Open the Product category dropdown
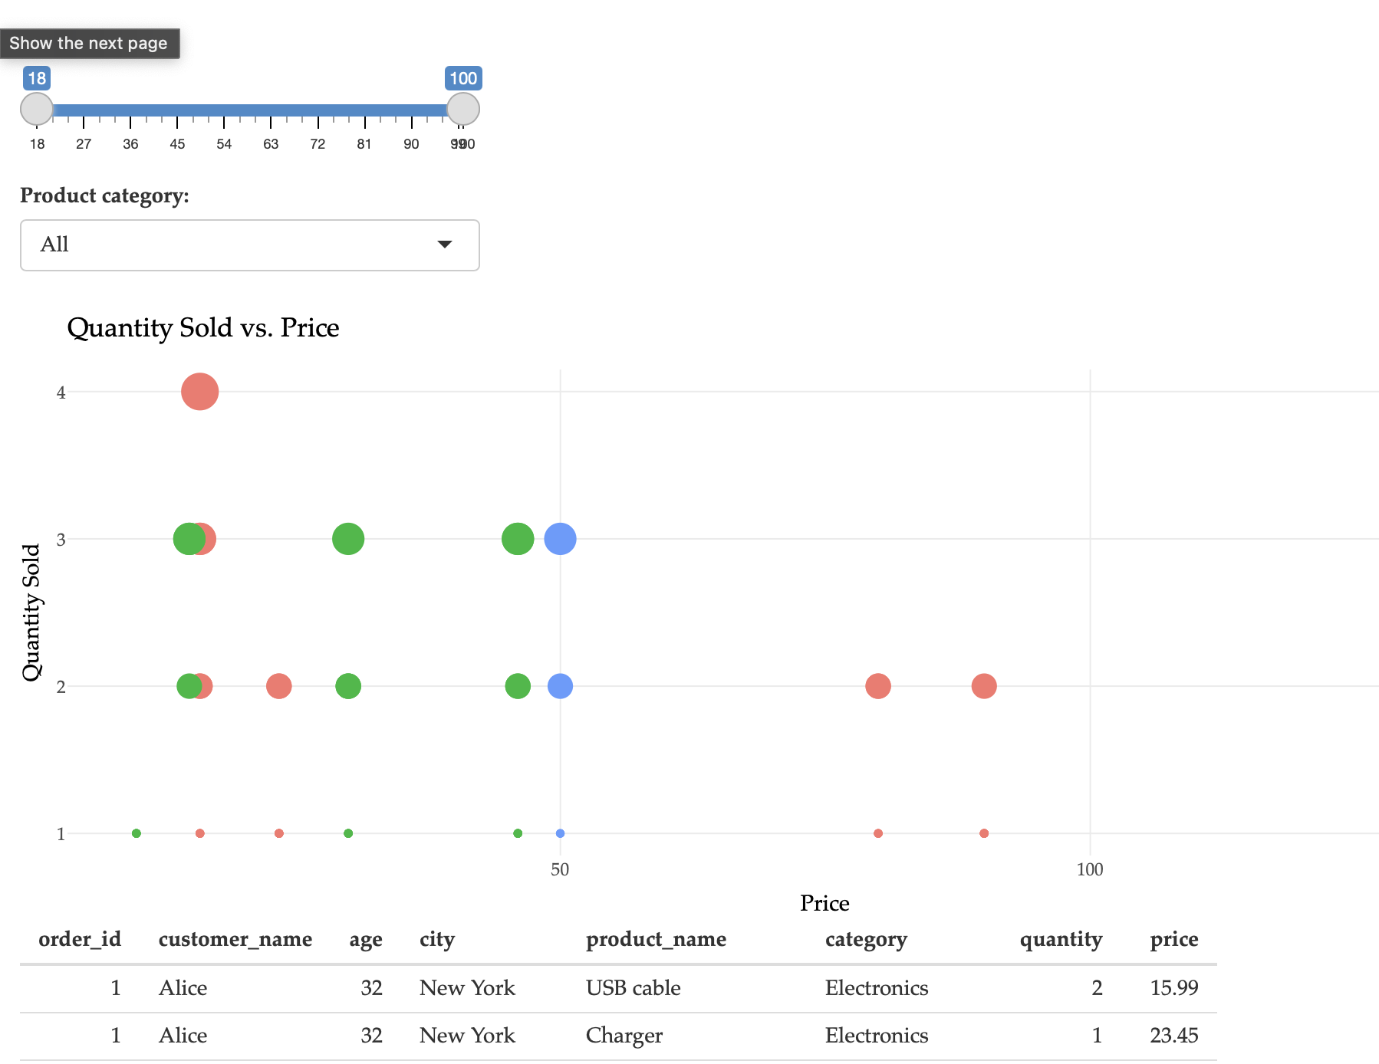Image resolution: width=1379 pixels, height=1064 pixels. point(249,245)
